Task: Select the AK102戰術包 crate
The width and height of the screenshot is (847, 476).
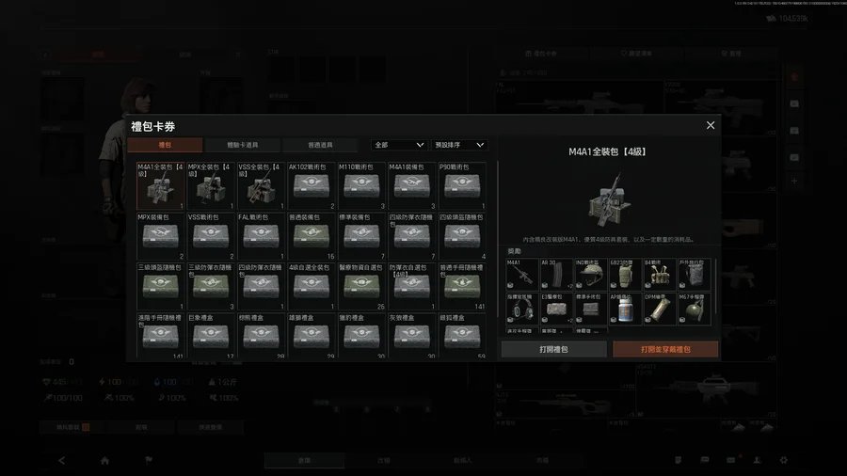Action: pos(312,185)
